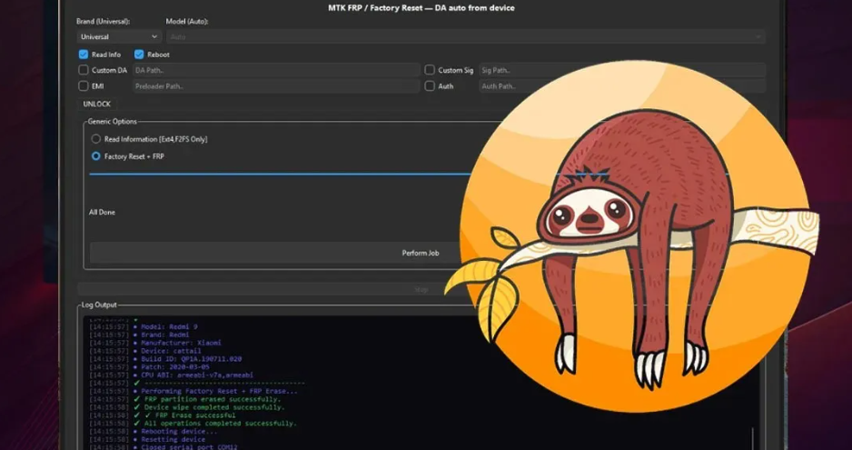
Task: Select Factory Reset + FRP option
Action: tap(96, 156)
